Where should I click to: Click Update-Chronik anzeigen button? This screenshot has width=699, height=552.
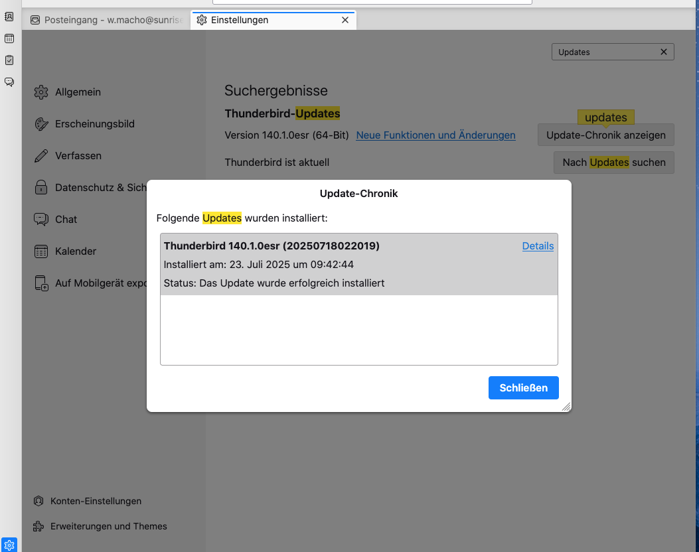(606, 135)
